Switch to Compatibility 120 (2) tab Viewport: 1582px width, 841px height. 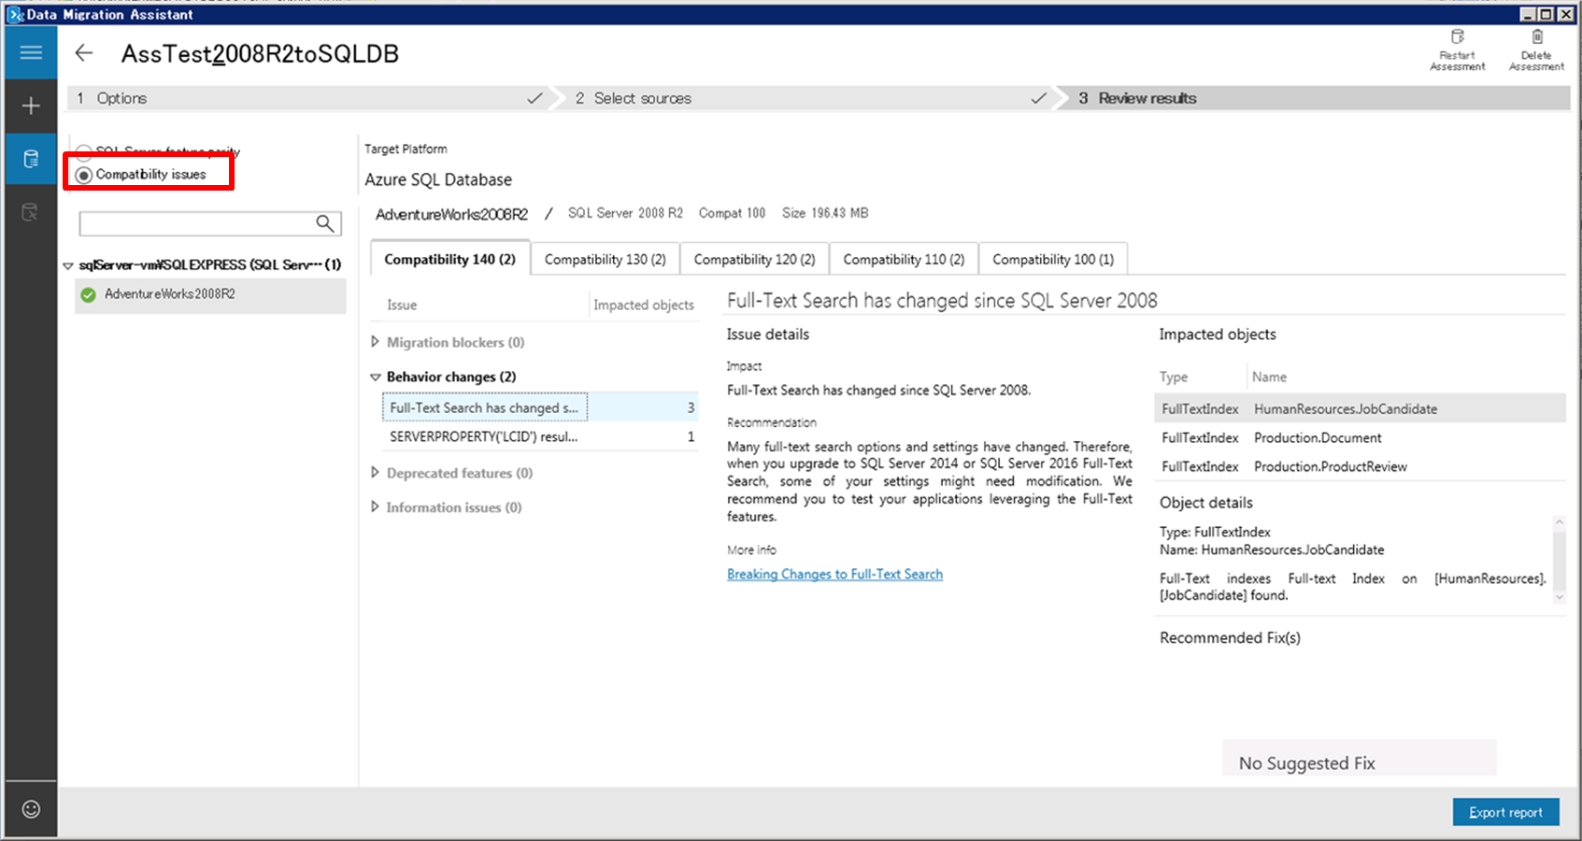[754, 259]
